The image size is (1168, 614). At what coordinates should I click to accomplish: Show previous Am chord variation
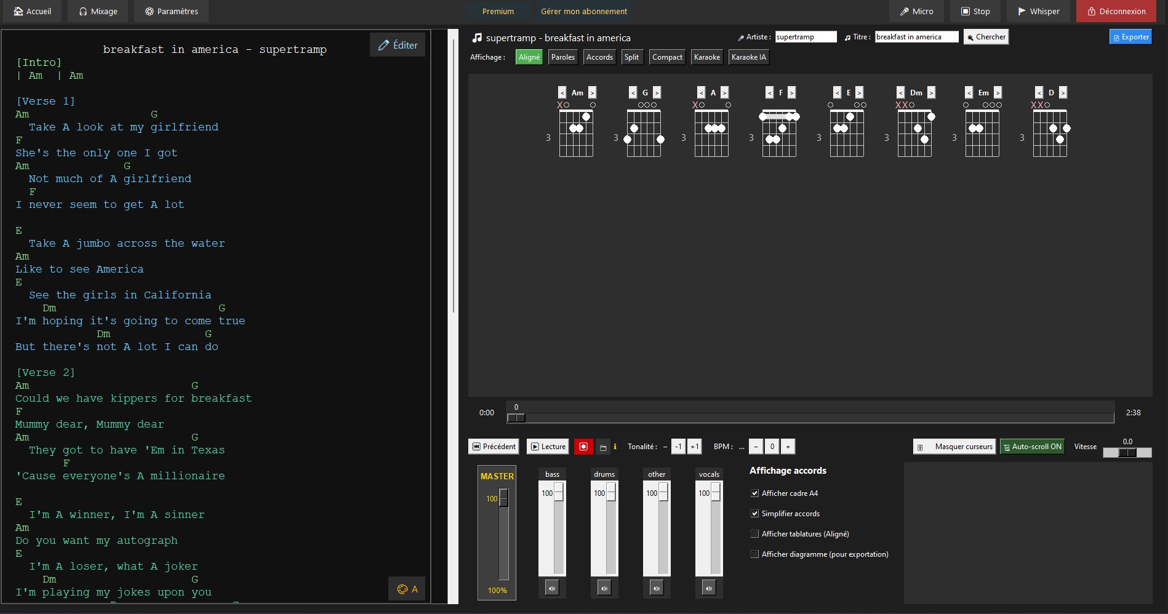(562, 92)
